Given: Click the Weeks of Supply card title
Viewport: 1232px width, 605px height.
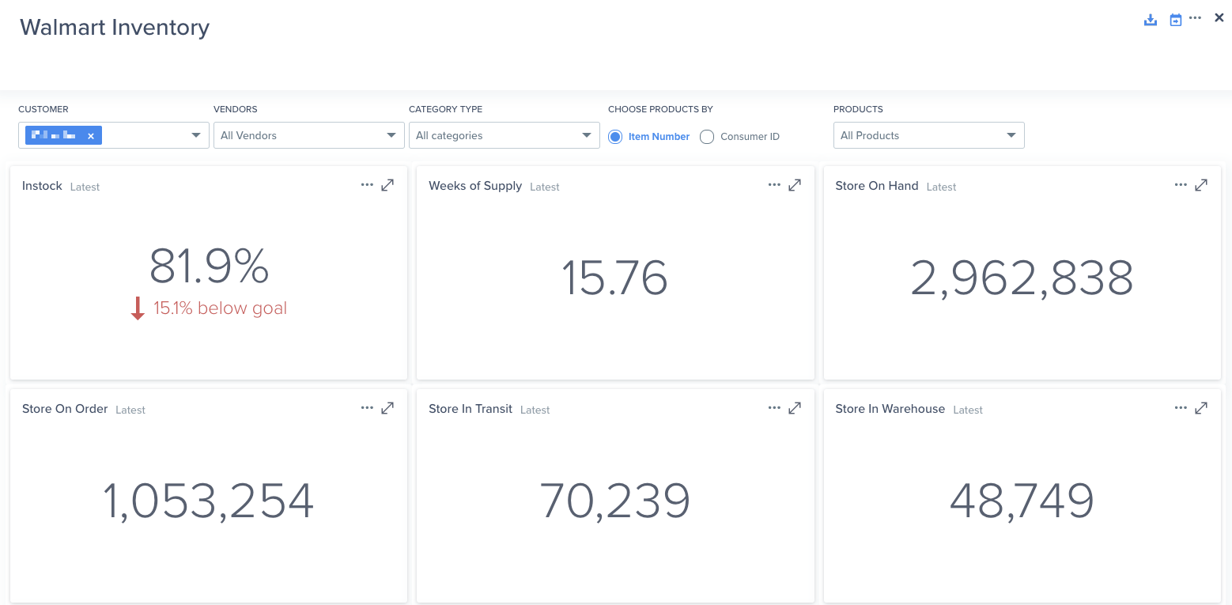Looking at the screenshot, I should point(475,186).
